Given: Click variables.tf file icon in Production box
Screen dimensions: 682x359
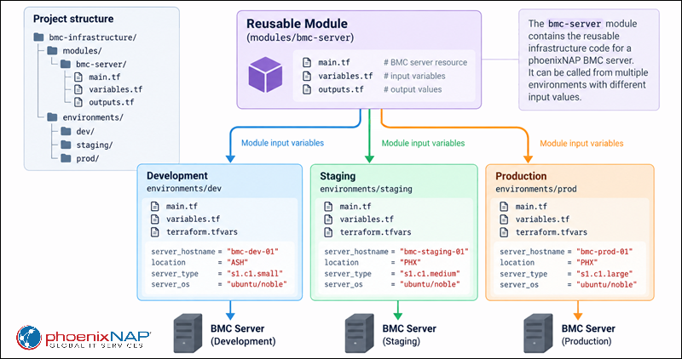Looking at the screenshot, I should point(504,219).
